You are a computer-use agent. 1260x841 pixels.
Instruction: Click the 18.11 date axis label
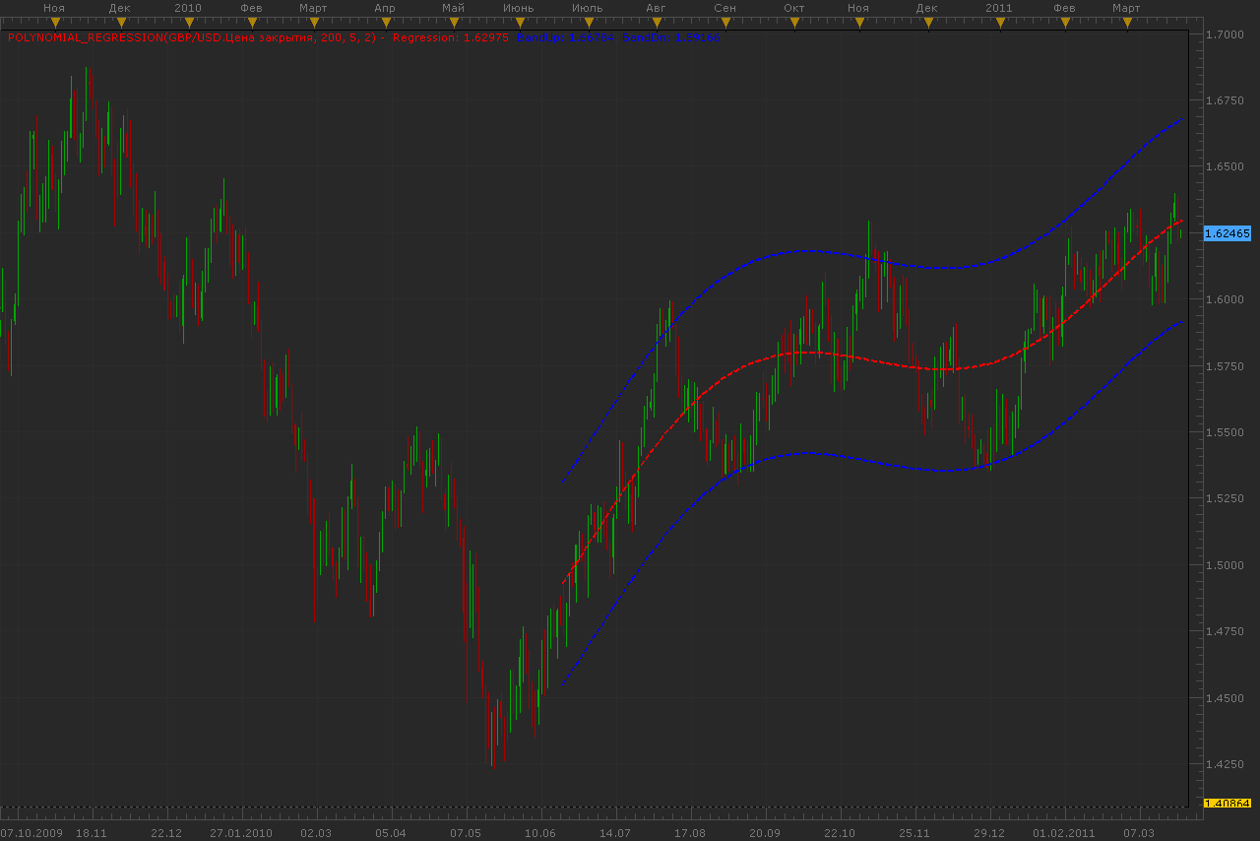click(92, 833)
